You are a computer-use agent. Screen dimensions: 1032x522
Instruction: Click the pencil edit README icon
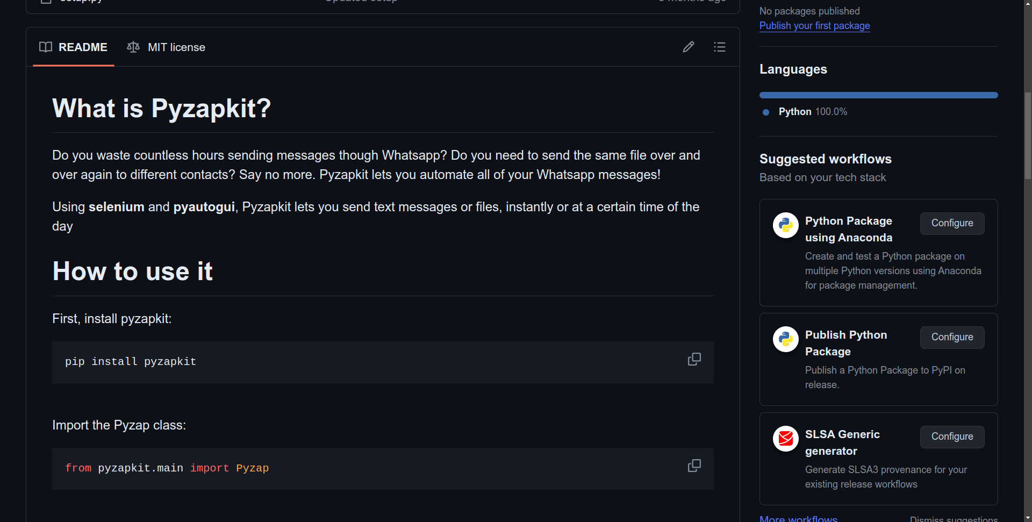point(689,47)
